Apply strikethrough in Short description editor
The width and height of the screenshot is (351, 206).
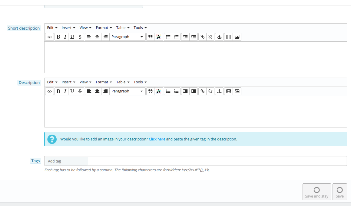(x=80, y=37)
